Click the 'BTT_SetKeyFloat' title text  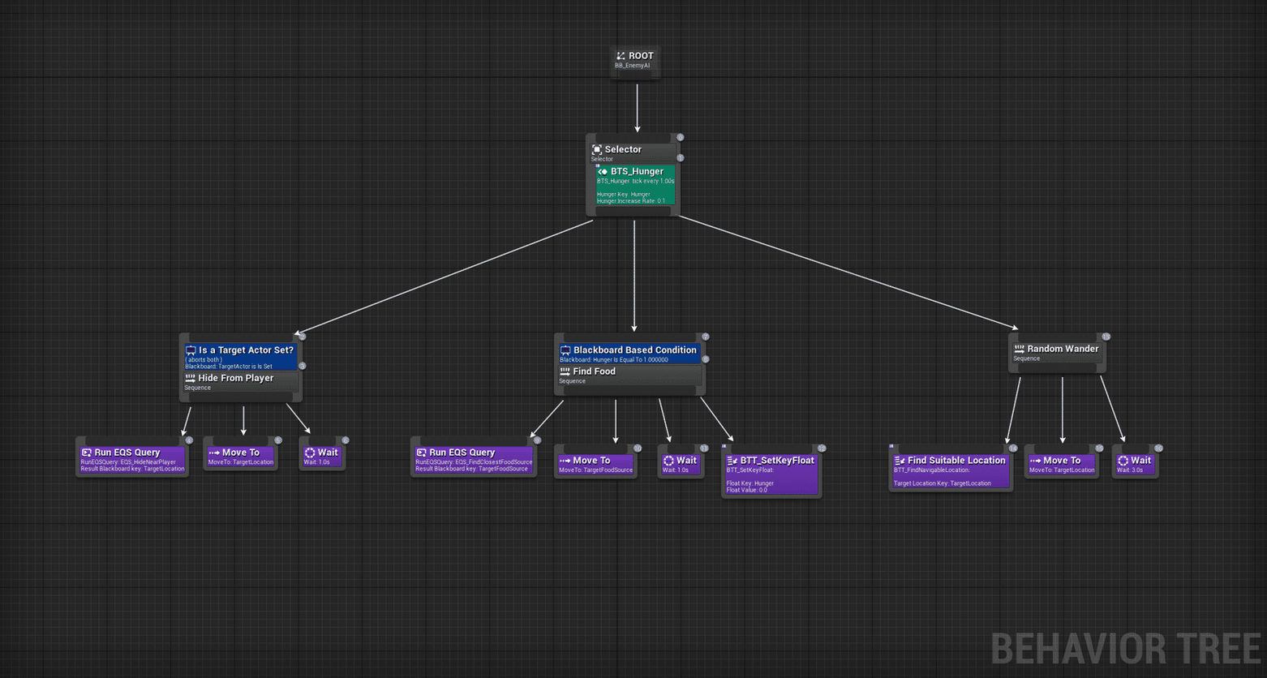pyautogui.click(x=777, y=461)
